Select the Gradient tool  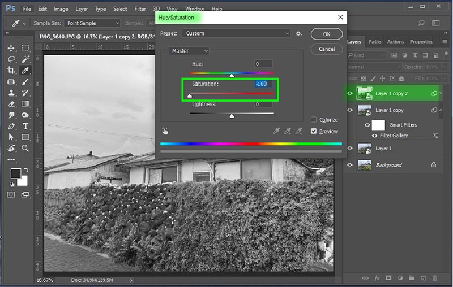[x=25, y=104]
